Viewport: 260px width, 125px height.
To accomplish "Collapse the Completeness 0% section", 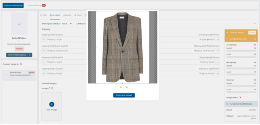I will 227,39.
